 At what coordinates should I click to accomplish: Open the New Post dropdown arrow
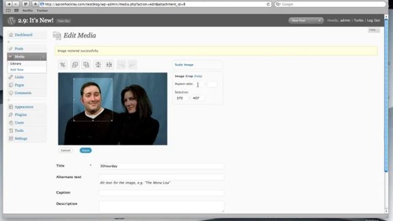coord(319,20)
